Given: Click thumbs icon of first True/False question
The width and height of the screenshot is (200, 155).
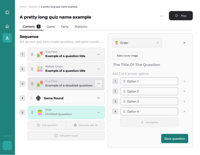Looking at the screenshot, I should (40, 54).
